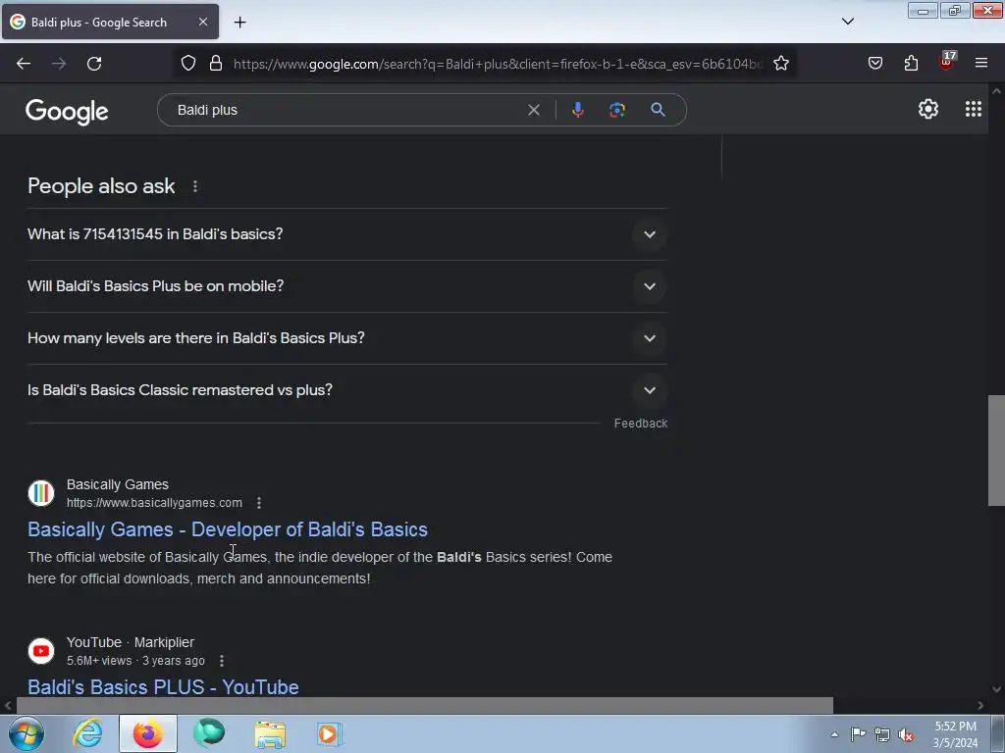Search by image with Google Lens icon
This screenshot has width=1005, height=753.
tap(617, 110)
